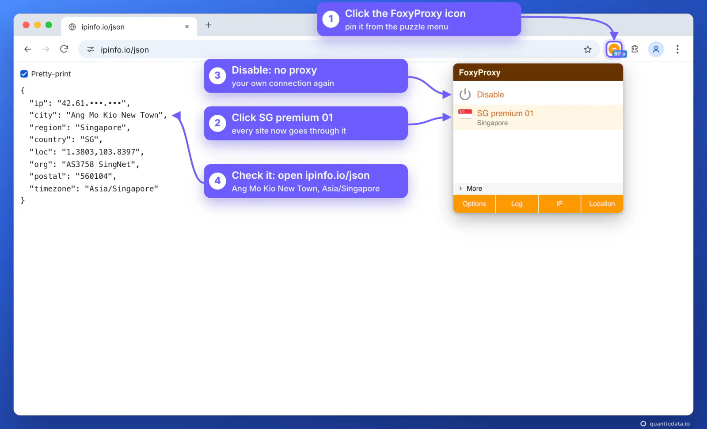Open the Extensions puzzle menu
Image resolution: width=707 pixels, height=429 pixels.
point(635,49)
